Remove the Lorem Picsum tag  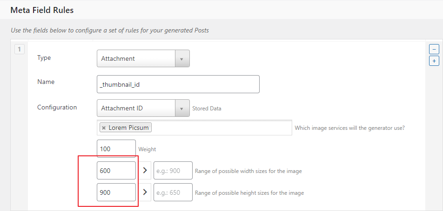104,128
